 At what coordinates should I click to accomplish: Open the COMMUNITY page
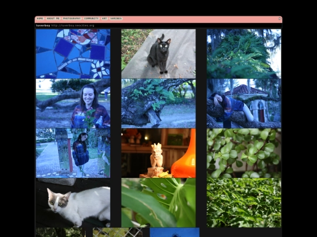coord(91,18)
